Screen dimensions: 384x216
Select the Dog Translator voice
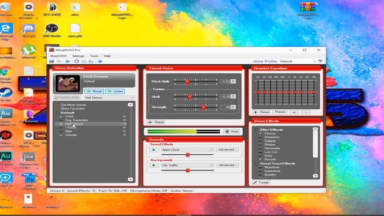coord(77,120)
